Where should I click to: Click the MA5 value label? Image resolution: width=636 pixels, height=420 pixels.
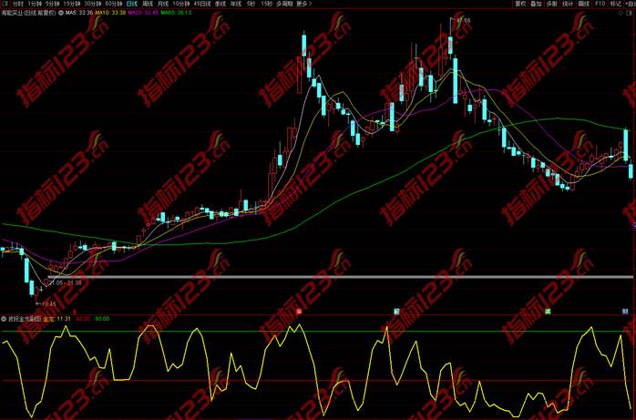(79, 13)
